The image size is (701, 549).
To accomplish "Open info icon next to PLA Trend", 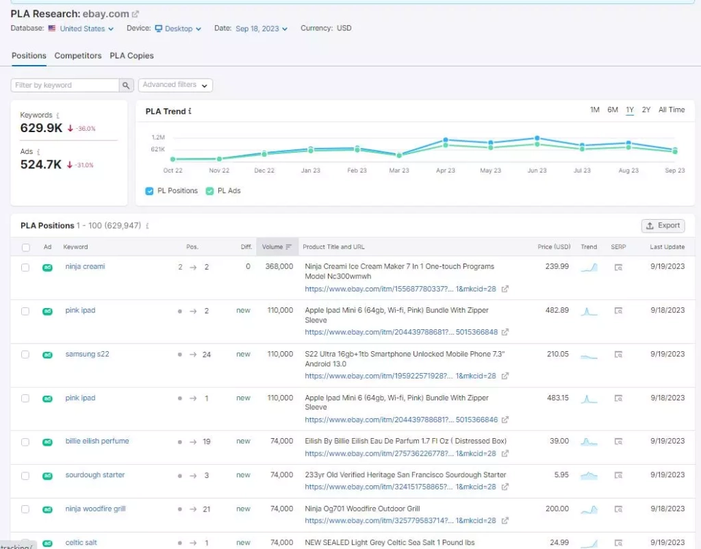I will [190, 112].
